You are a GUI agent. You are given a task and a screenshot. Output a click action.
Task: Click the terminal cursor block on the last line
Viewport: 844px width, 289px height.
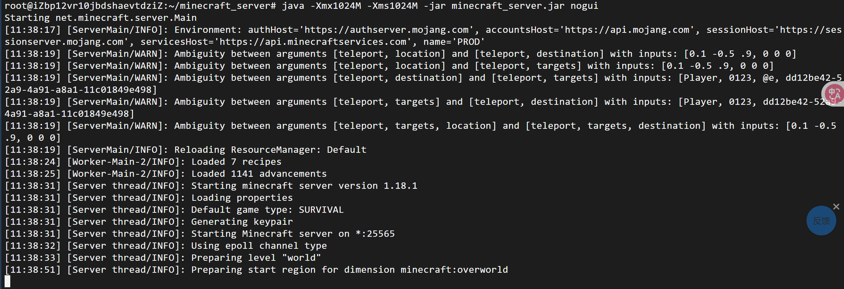(x=7, y=281)
